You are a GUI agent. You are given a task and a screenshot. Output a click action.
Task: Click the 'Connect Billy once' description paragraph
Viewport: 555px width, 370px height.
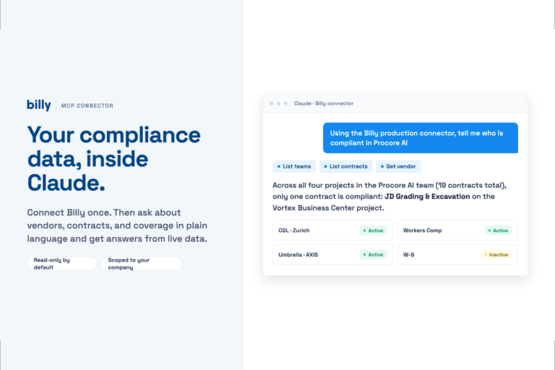tap(117, 225)
